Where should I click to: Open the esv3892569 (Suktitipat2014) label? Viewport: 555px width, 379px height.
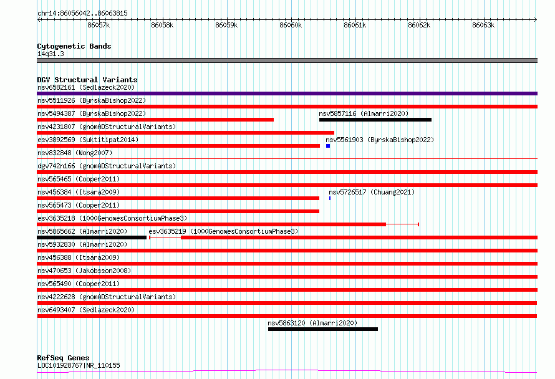pyautogui.click(x=88, y=140)
